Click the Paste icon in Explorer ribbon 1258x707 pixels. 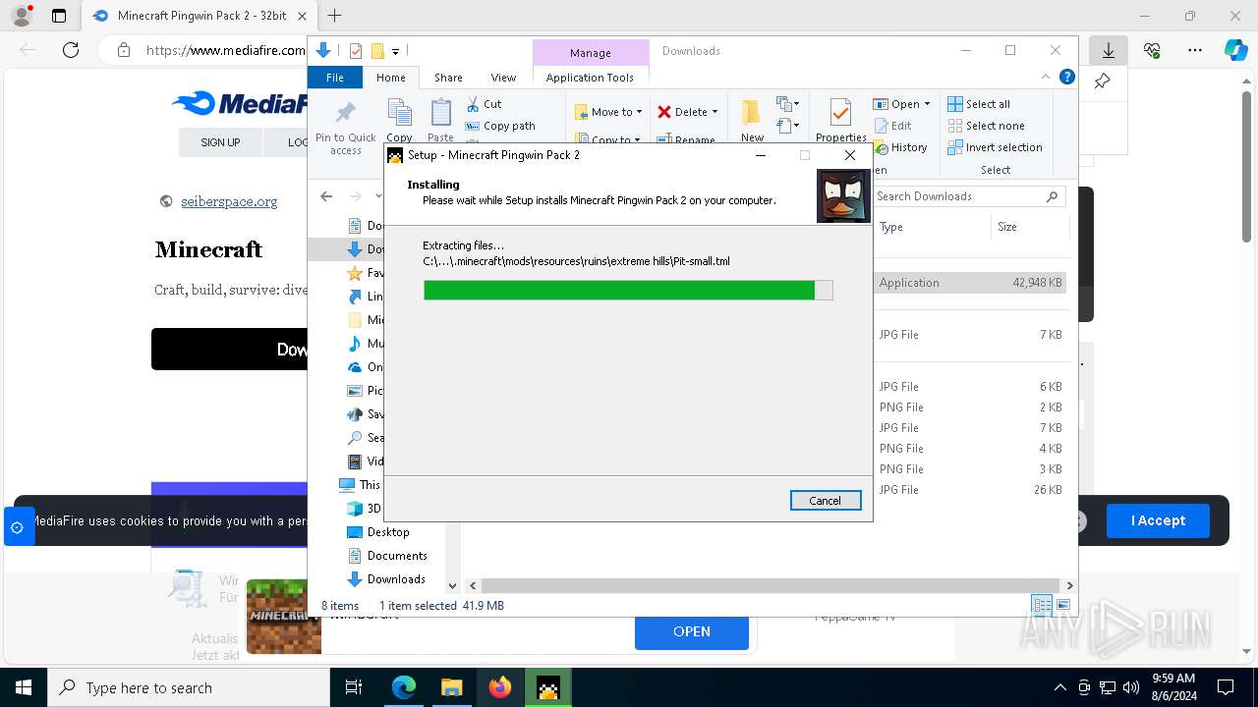click(441, 114)
